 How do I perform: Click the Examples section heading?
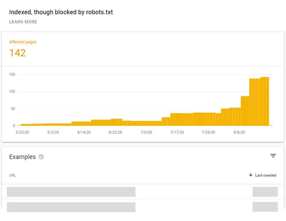click(22, 157)
